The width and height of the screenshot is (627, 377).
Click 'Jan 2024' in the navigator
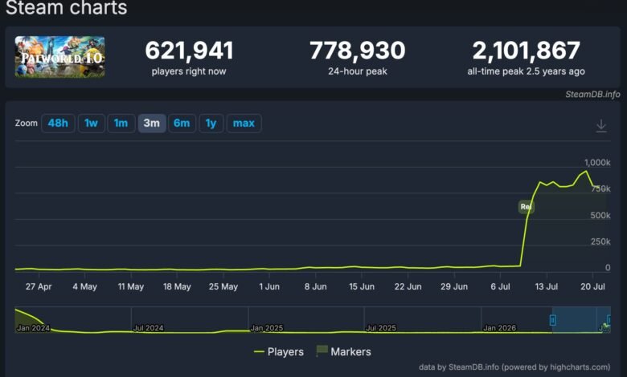[33, 328]
